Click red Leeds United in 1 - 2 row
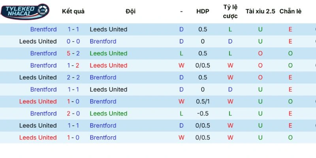The width and height of the screenshot is (316, 158). point(109,66)
